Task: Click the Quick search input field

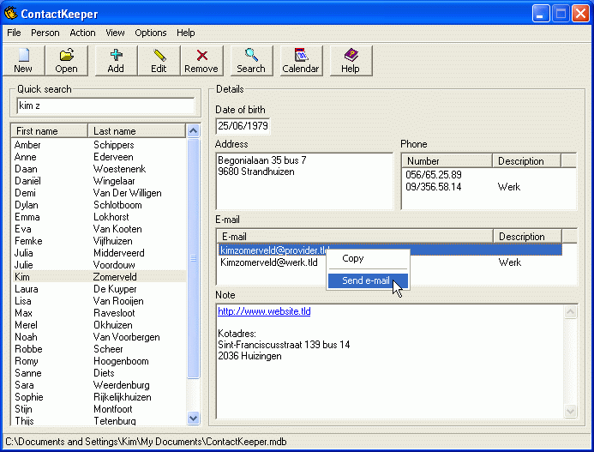Action: 105,105
